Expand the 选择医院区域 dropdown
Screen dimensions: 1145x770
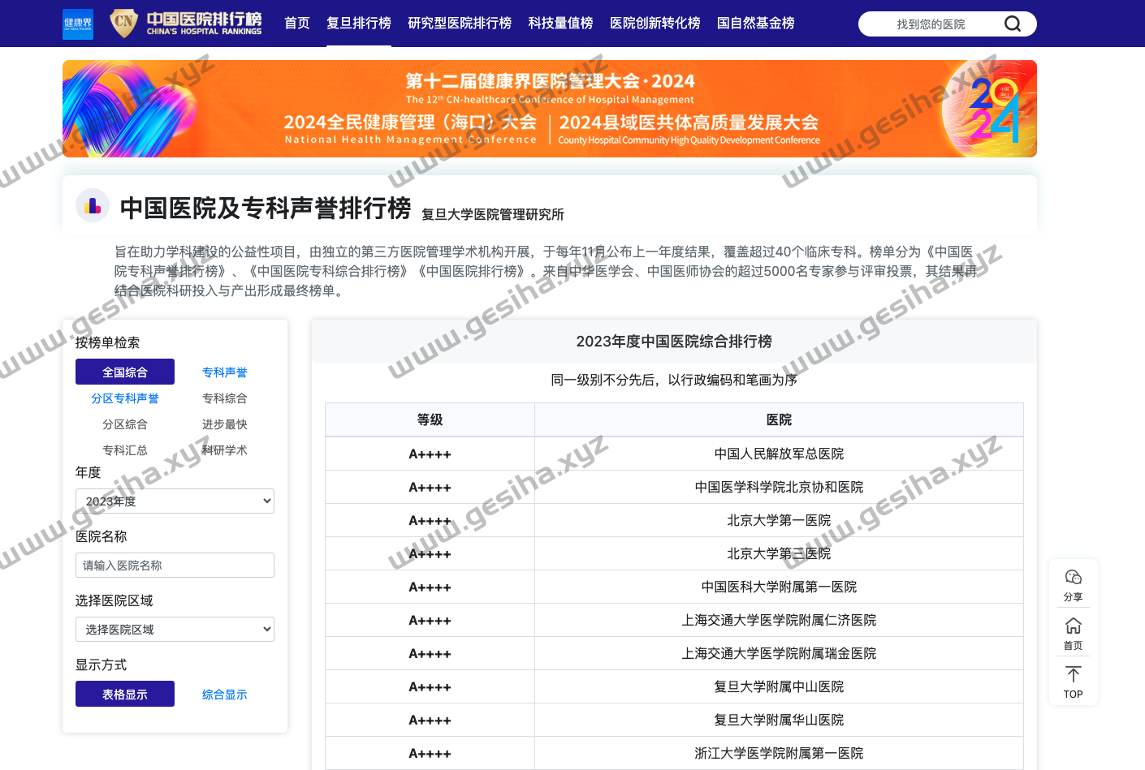tap(175, 630)
